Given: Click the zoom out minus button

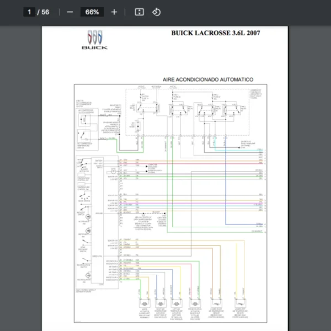Looking at the screenshot, I should click(70, 12).
